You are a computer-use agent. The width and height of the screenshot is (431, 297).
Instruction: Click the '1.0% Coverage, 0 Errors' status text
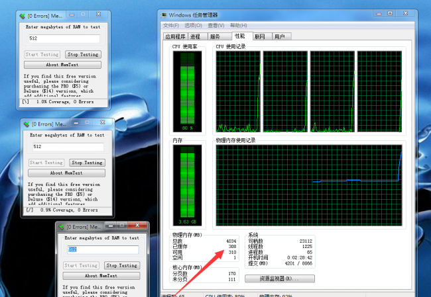[x=65, y=102]
